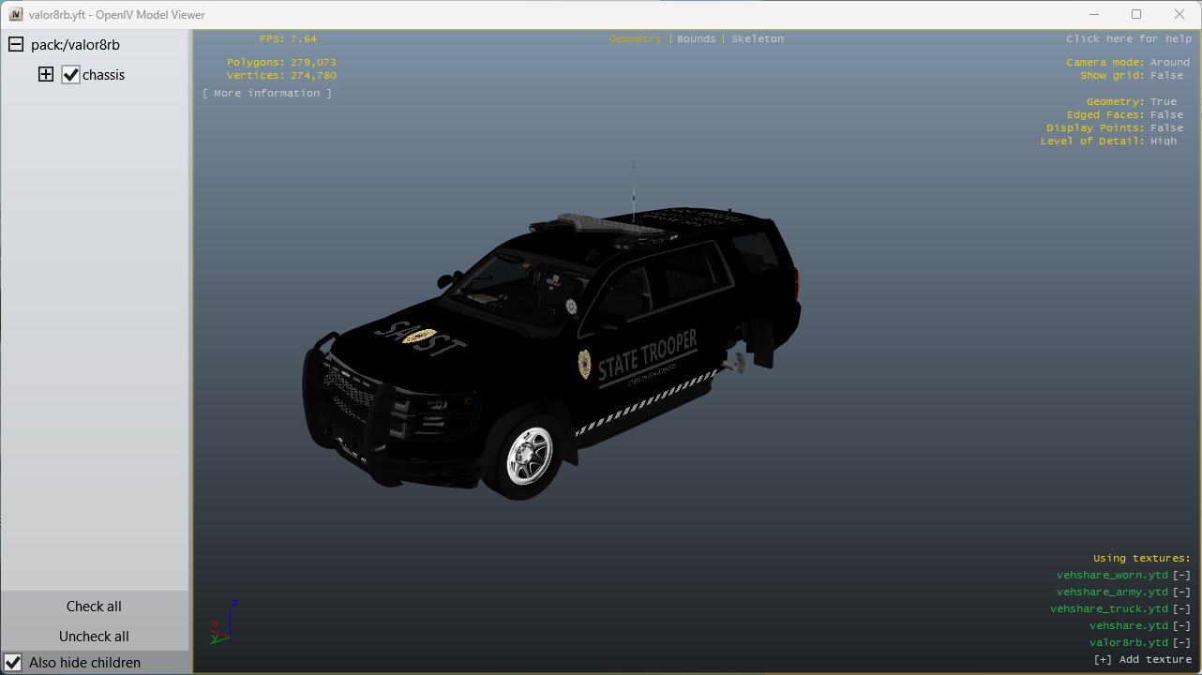The width and height of the screenshot is (1202, 675).
Task: Remove valor8rb.ytd texture with [-]
Action: coord(1181,643)
